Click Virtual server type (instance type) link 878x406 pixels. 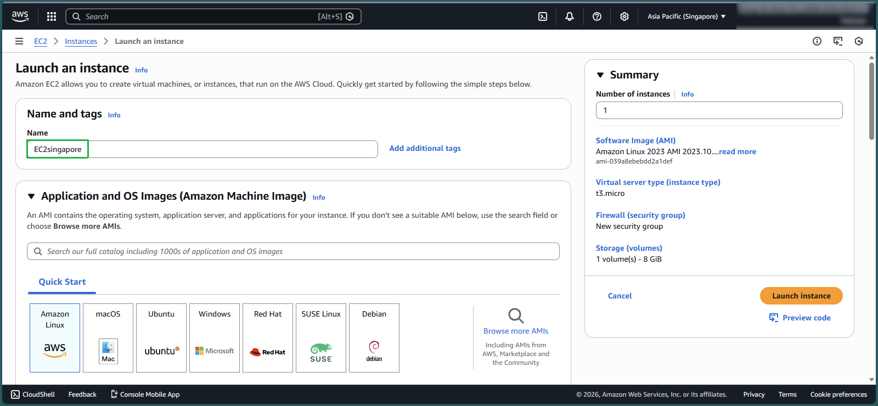tap(658, 182)
